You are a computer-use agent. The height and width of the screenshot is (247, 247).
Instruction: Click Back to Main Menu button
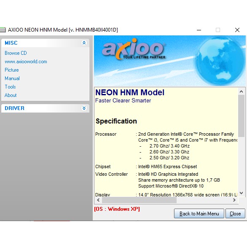tap(199, 214)
